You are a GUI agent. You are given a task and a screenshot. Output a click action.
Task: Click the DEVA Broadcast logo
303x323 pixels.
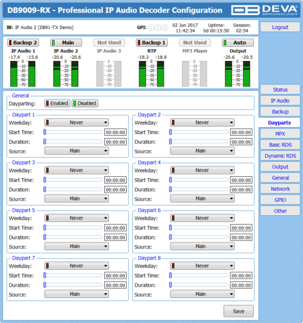(x=264, y=10)
